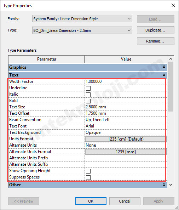Click the Cancel button
This screenshot has height=210, width=179.
click(125, 201)
